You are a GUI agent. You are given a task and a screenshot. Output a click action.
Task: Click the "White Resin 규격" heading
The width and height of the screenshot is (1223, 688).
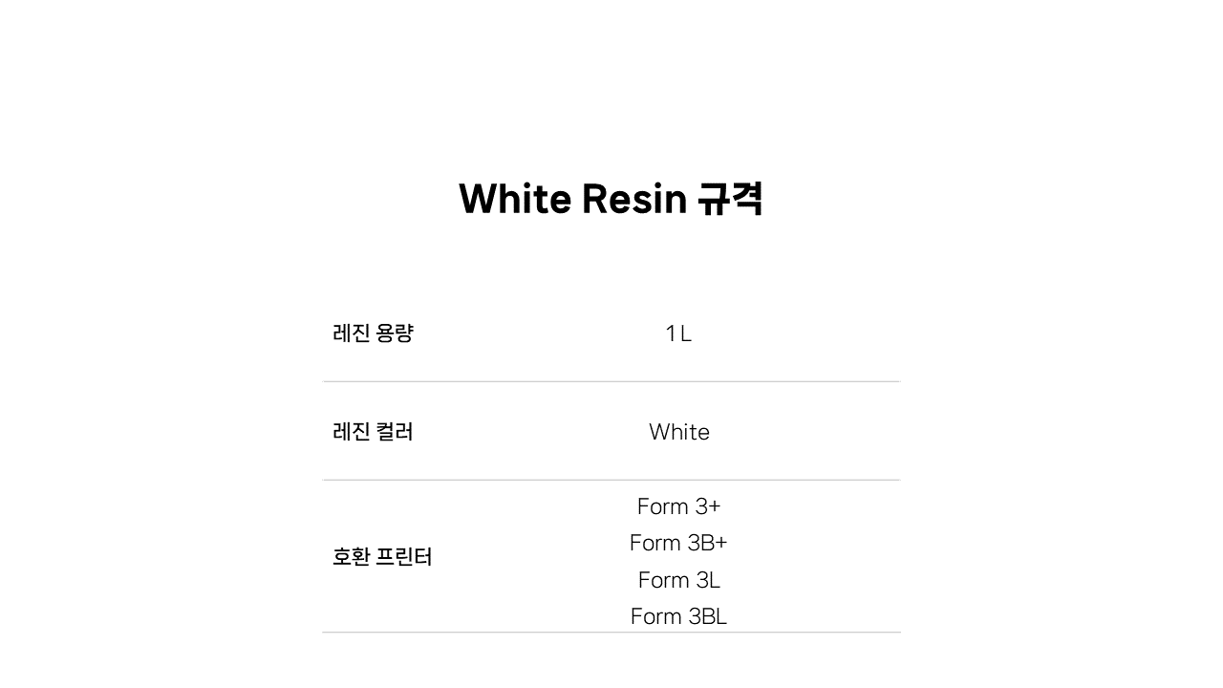click(611, 199)
